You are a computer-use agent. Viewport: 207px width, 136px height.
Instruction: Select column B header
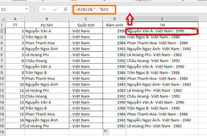pos(47,19)
